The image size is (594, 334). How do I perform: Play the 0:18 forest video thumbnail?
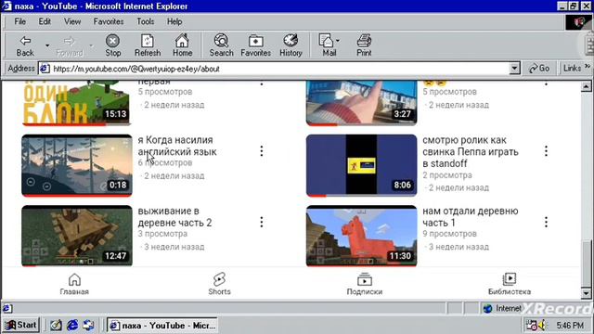(x=77, y=165)
